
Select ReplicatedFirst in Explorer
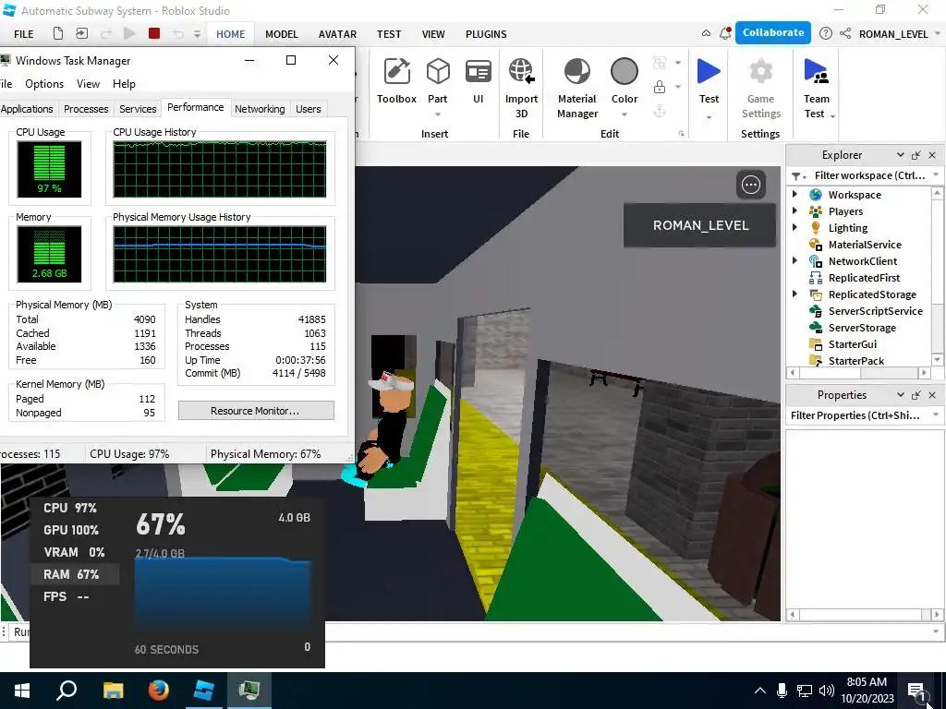tap(864, 278)
